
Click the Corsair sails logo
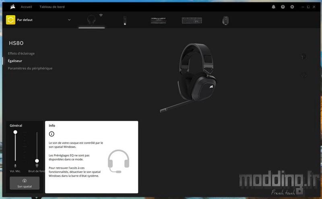pos(13,7)
